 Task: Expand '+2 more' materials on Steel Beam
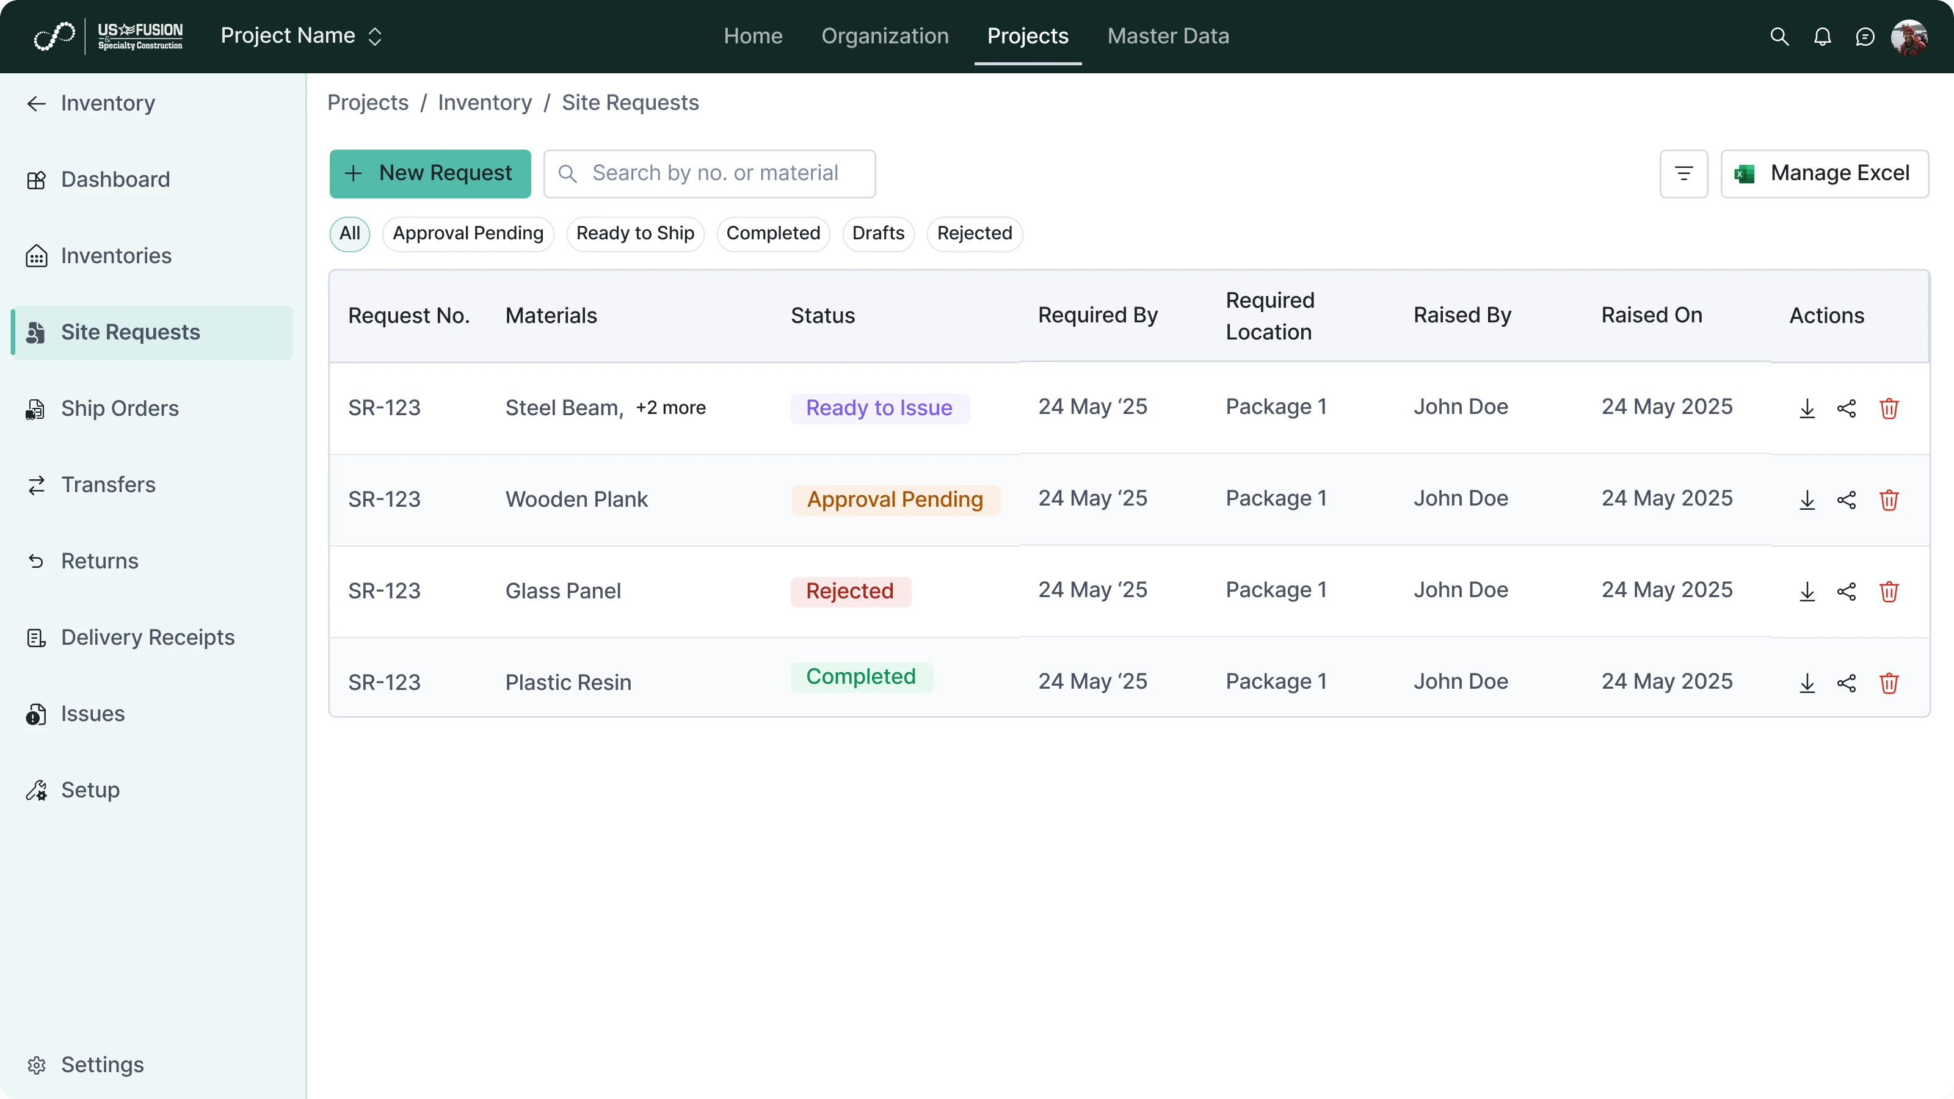click(x=670, y=407)
